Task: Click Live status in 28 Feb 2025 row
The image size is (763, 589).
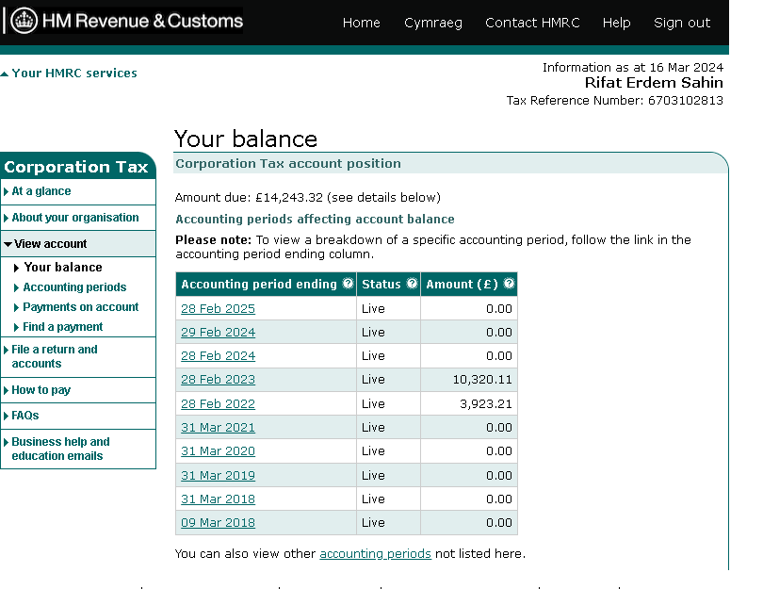Action: pyautogui.click(x=373, y=308)
